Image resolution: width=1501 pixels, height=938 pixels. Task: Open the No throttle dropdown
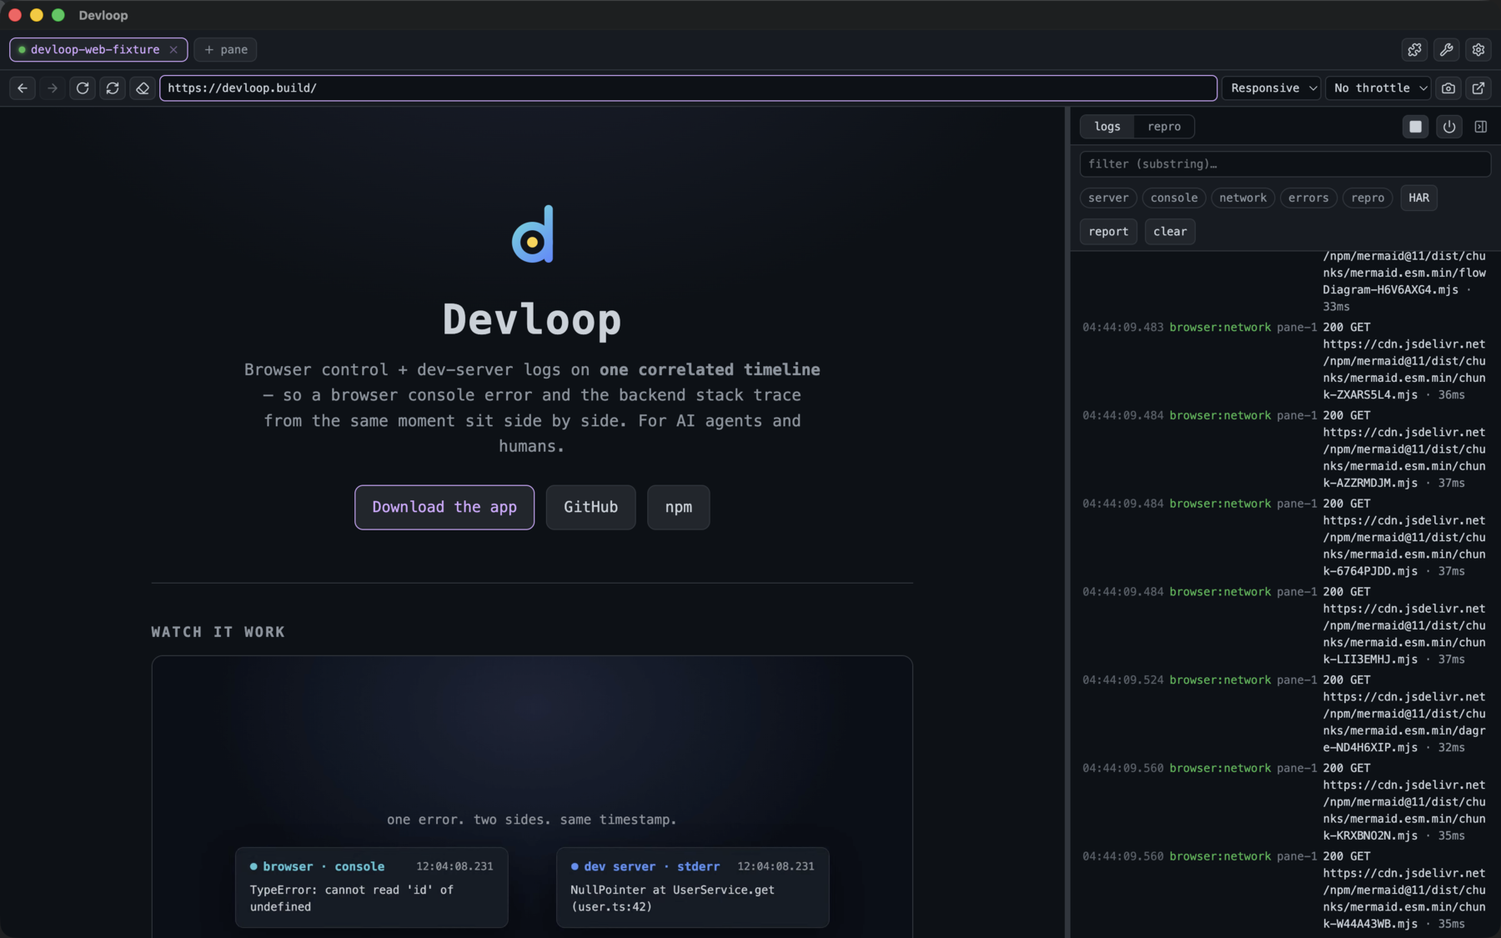click(x=1378, y=88)
